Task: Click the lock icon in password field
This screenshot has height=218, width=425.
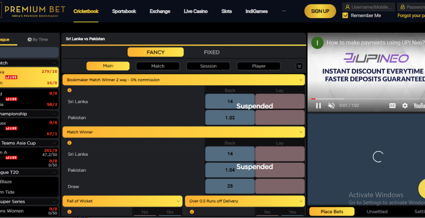Action: [403, 7]
